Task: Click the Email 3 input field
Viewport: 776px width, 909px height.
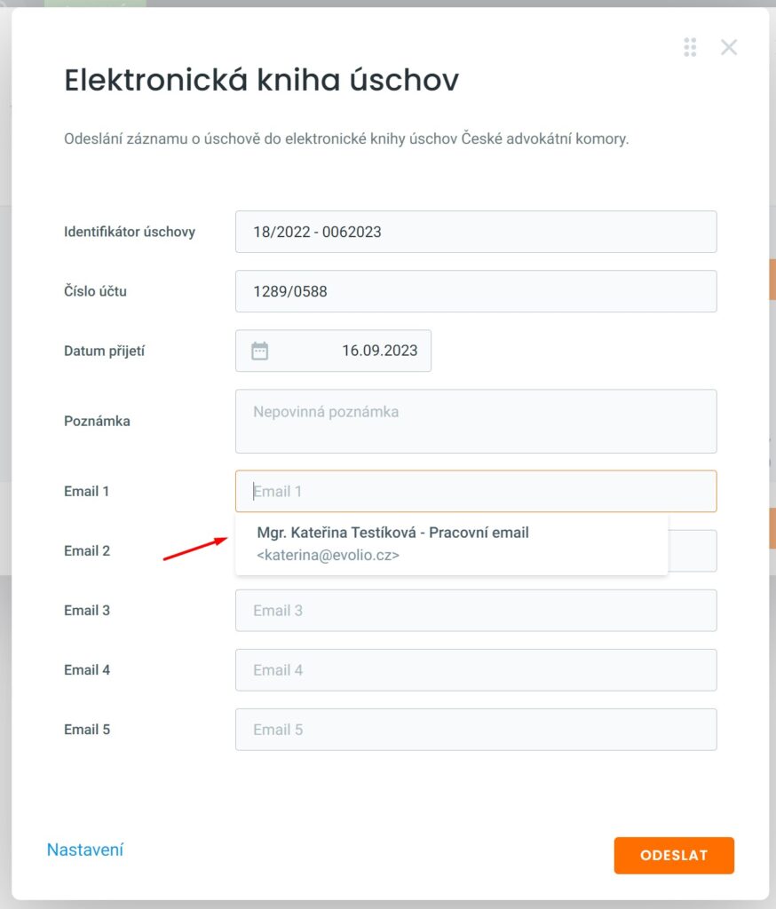Action: [x=475, y=610]
